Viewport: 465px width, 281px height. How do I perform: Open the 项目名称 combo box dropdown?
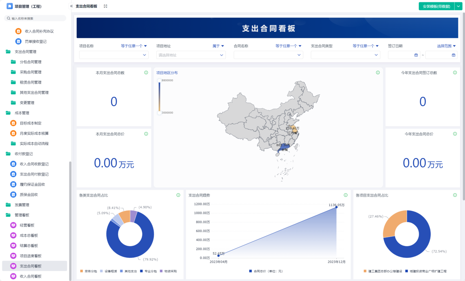pos(114,55)
